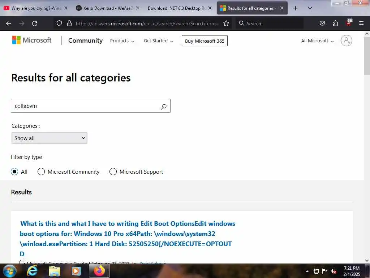370x278 pixels.
Task: Select Microsoft Support radio button
Action: [113, 172]
